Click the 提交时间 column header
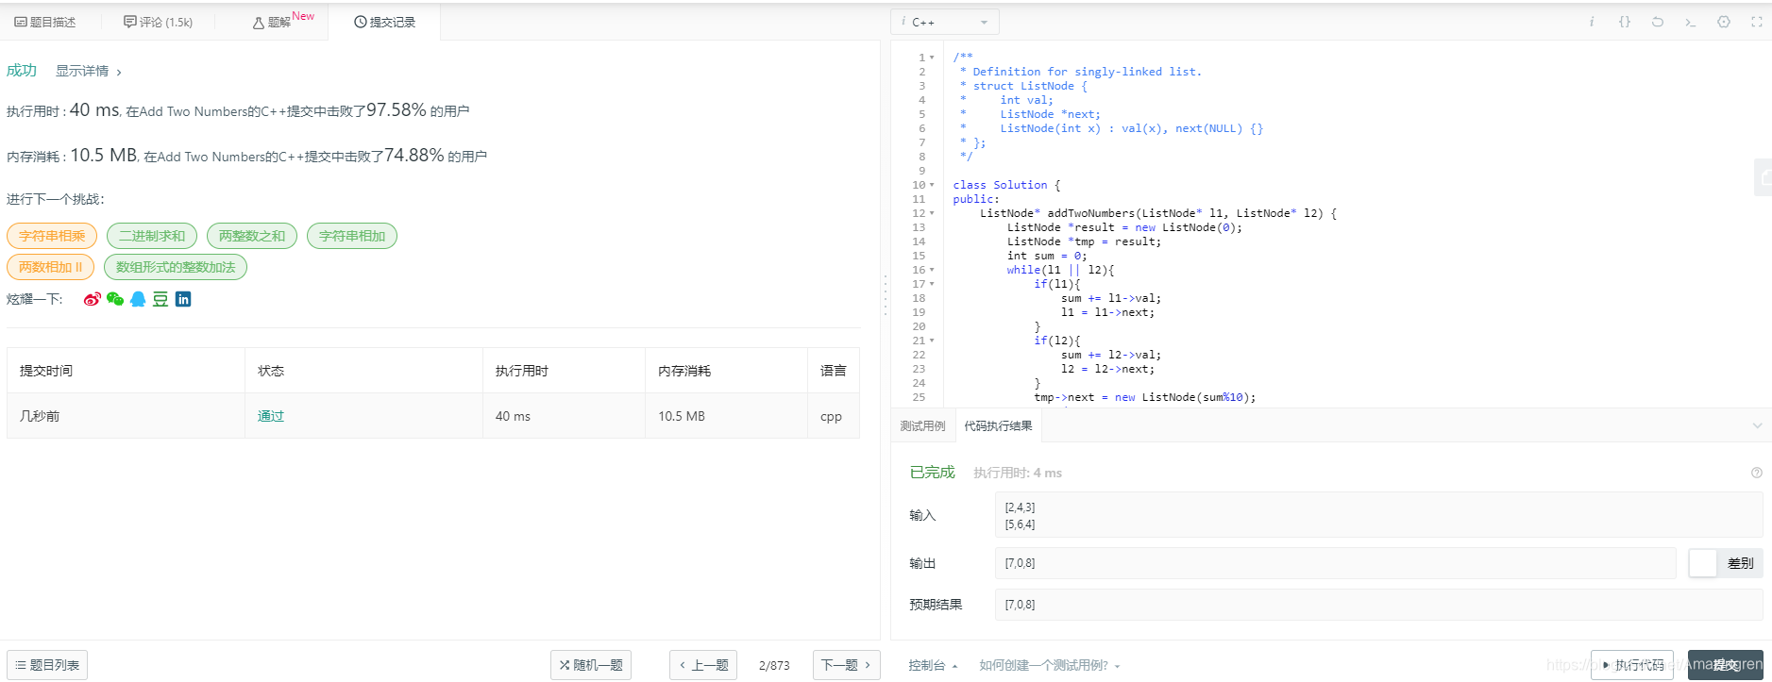The image size is (1772, 682). pyautogui.click(x=126, y=371)
